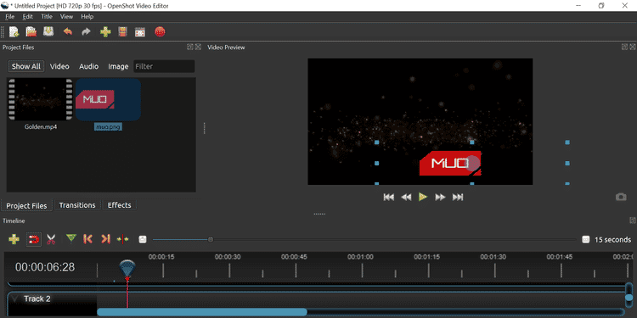Image resolution: width=637 pixels, height=318 pixels.
Task: Select the Show All filter button
Action: pyautogui.click(x=26, y=66)
